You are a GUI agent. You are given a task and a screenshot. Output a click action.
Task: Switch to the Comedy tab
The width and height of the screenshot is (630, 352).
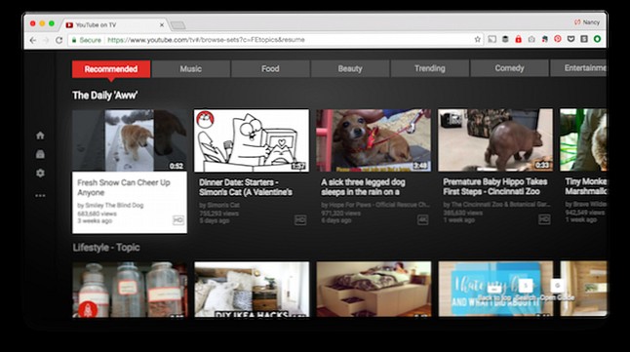point(509,68)
